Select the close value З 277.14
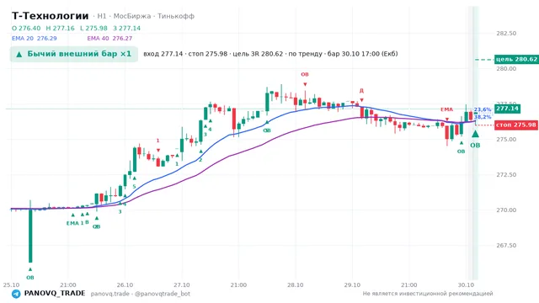The width and height of the screenshot is (539, 303). 127,28
